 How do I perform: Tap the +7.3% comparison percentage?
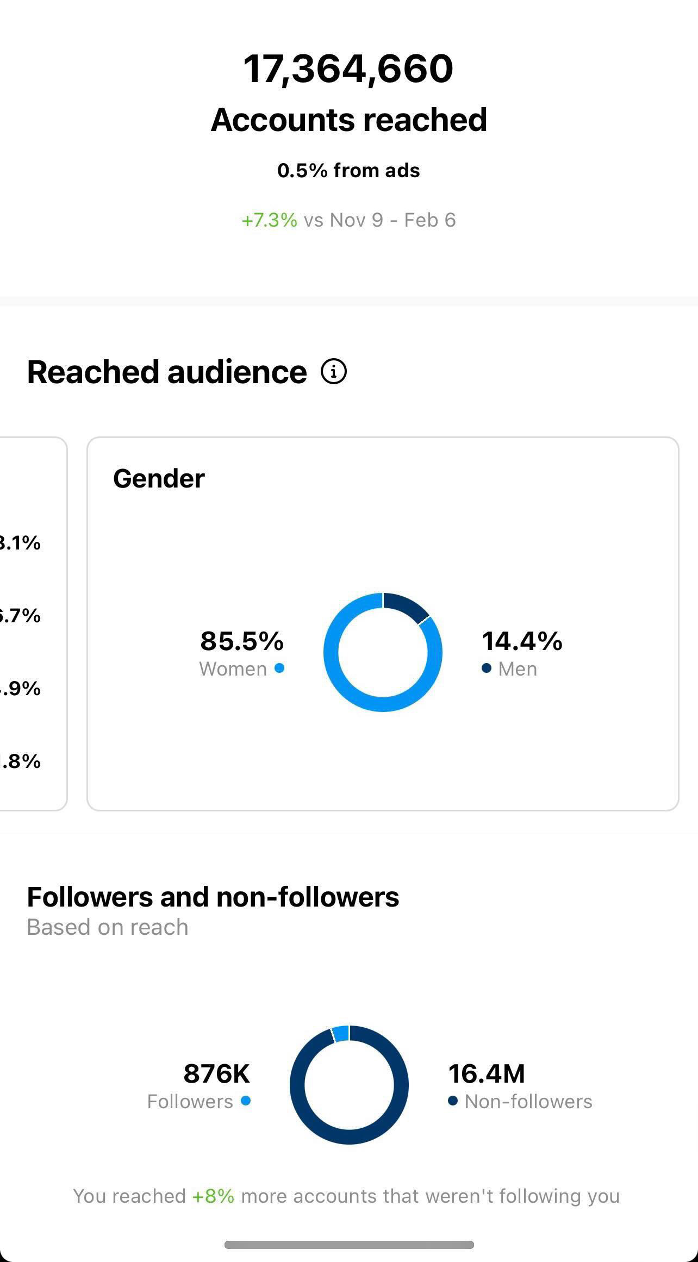coord(269,220)
